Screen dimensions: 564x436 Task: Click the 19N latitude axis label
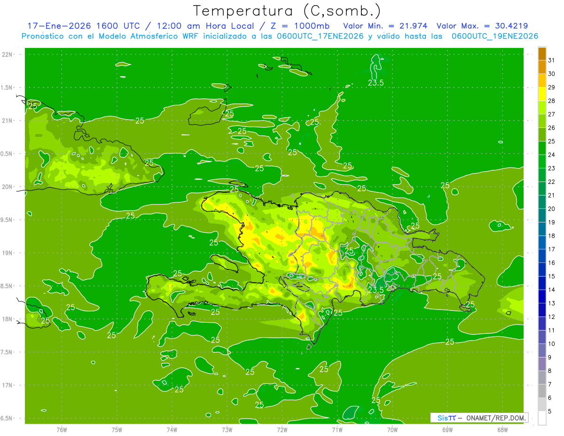[x=8, y=253]
